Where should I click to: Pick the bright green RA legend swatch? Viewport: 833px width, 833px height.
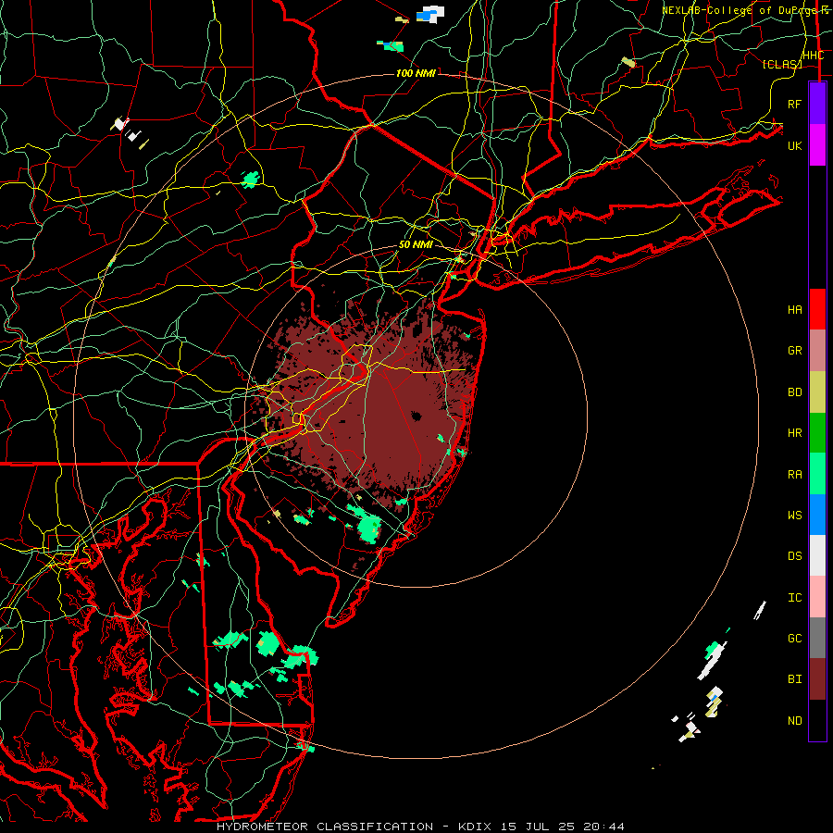tap(817, 474)
